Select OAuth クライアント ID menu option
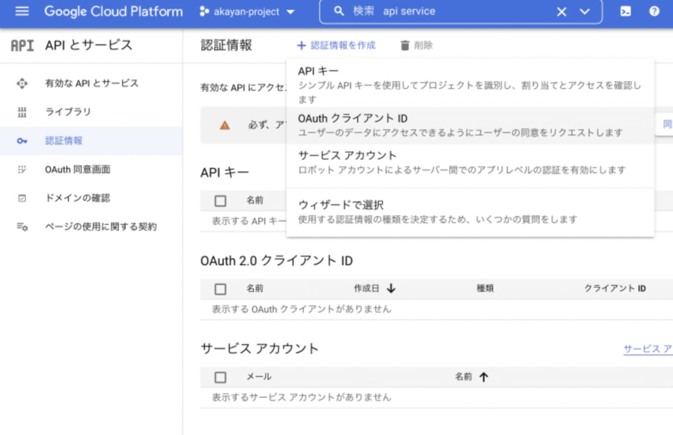The height and width of the screenshot is (435, 673). point(353,119)
